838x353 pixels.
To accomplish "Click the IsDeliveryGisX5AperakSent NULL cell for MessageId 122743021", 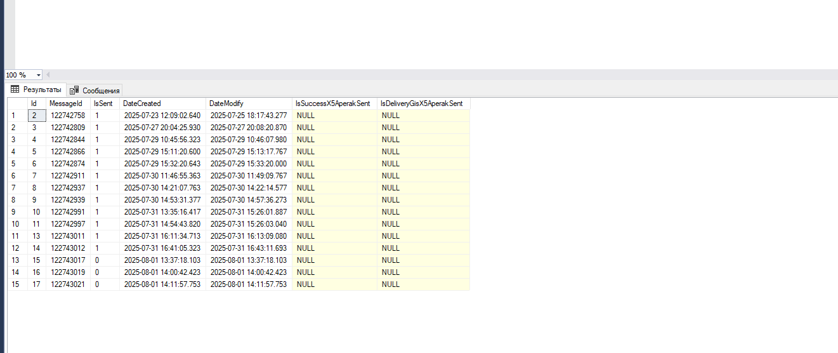I will (424, 284).
